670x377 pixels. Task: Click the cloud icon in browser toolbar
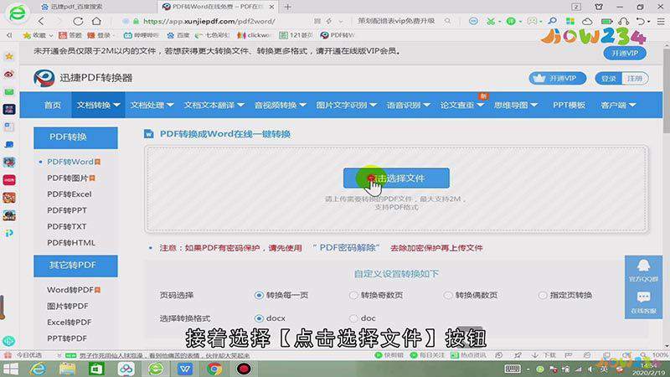coord(588,21)
